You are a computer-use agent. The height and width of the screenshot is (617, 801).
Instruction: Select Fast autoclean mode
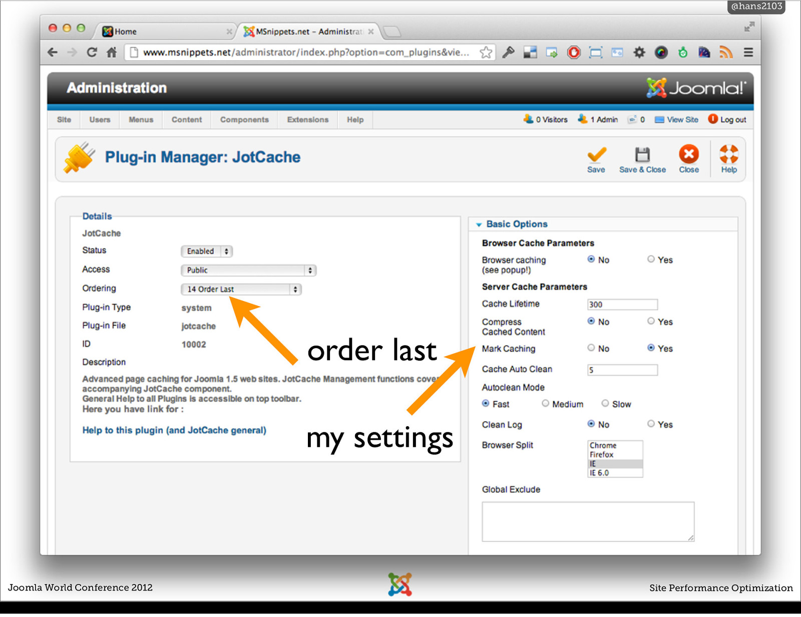[486, 403]
